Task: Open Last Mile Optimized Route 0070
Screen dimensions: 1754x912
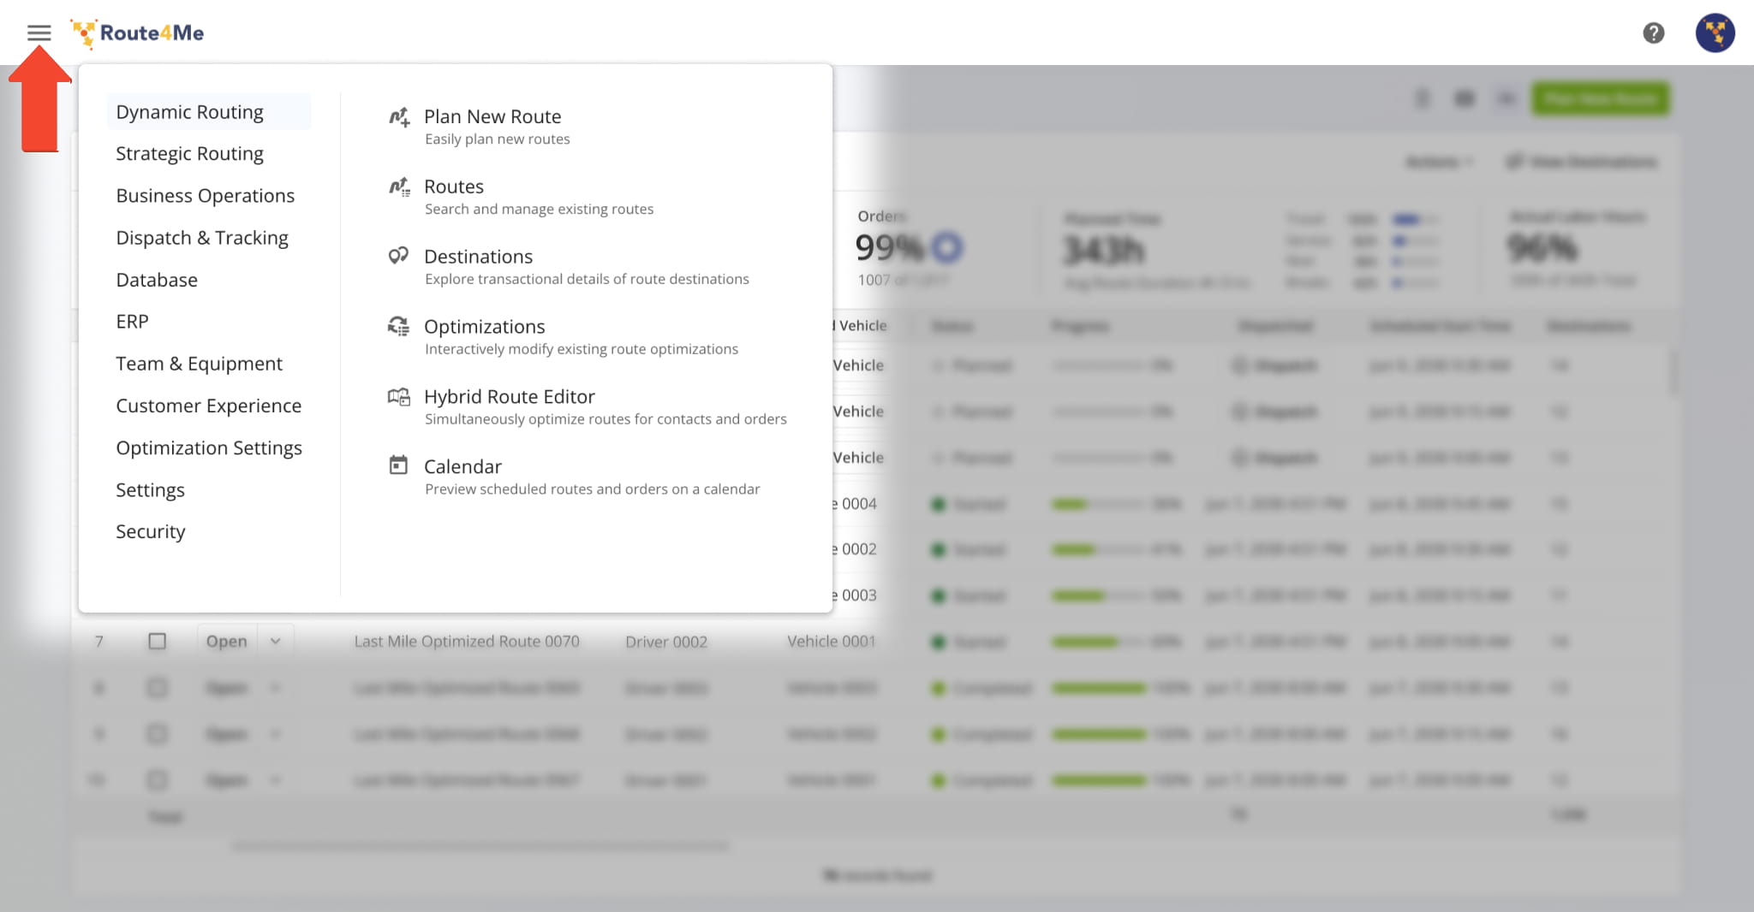Action: [x=467, y=642]
